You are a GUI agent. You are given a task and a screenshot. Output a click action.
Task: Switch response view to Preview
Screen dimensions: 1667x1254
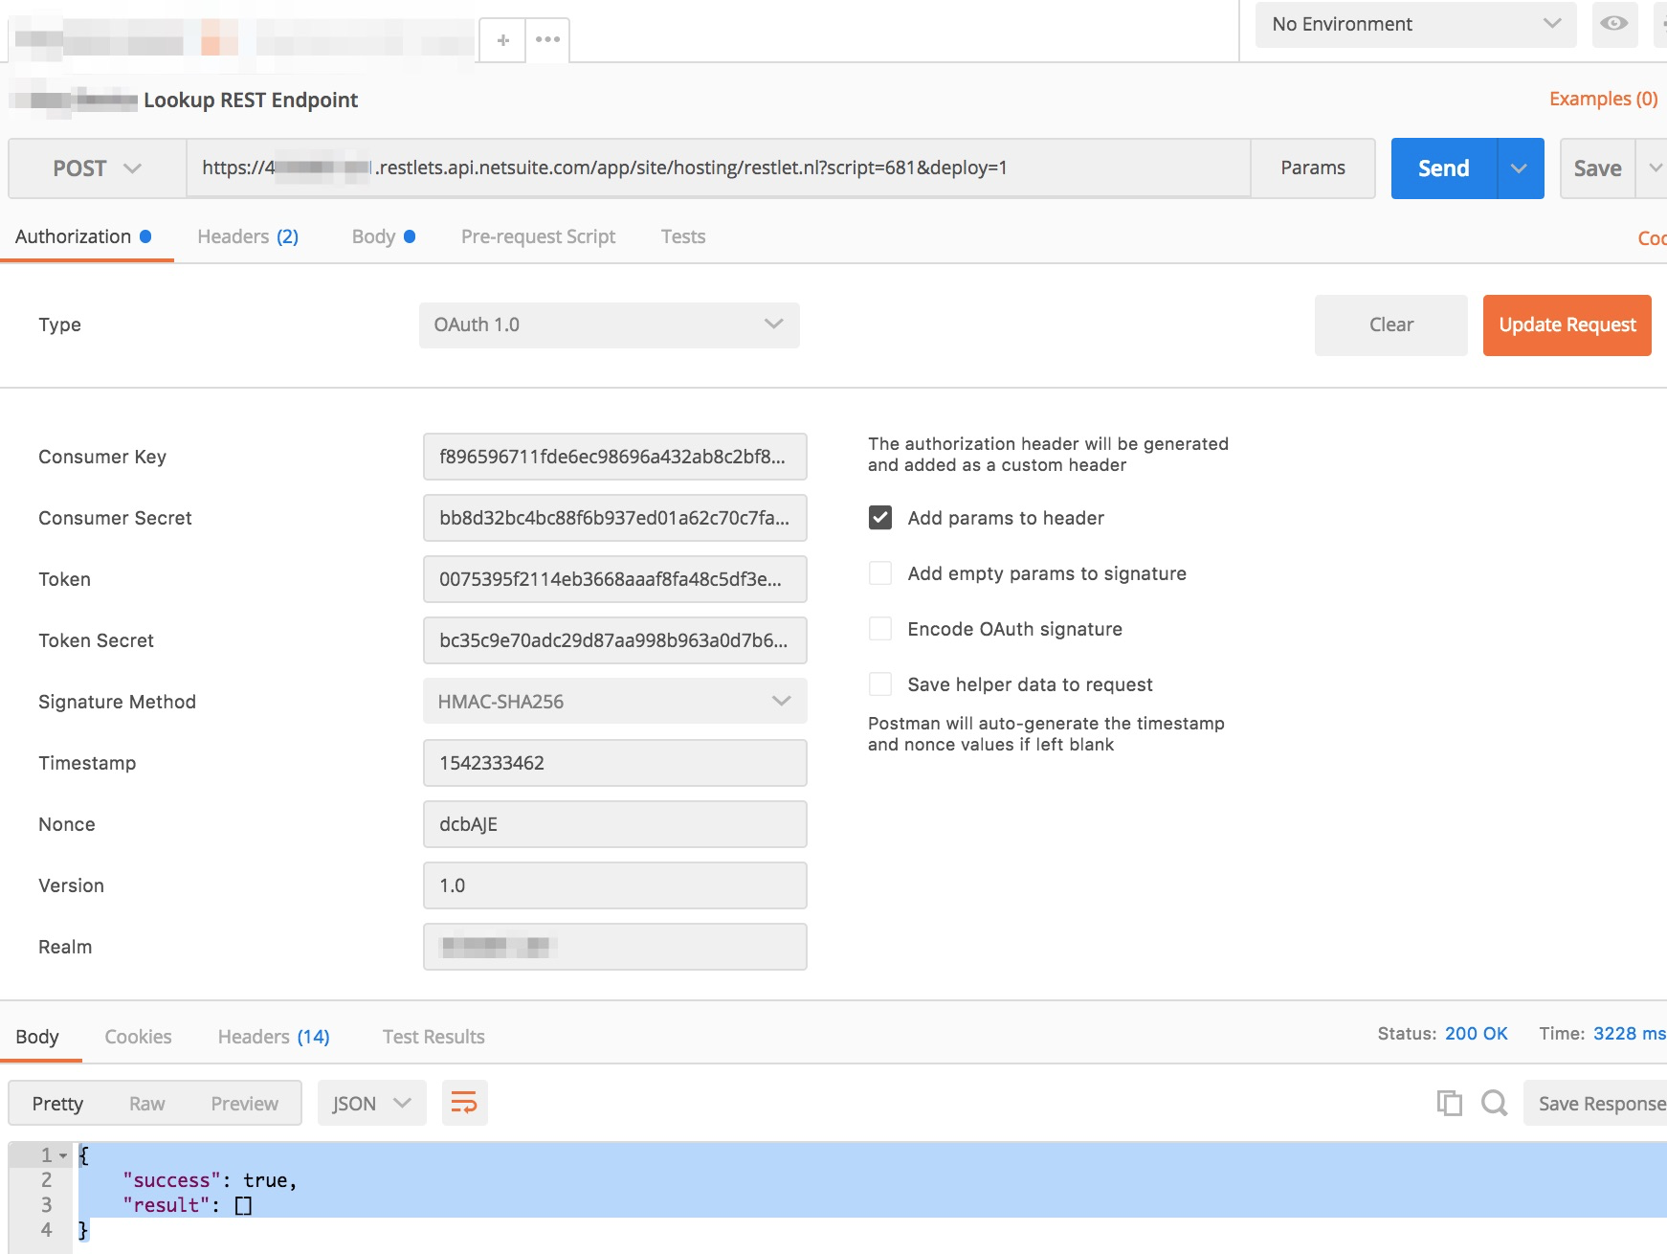pos(245,1103)
